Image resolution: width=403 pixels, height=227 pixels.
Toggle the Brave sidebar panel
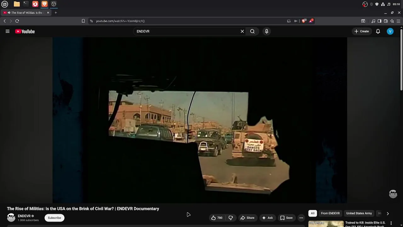(x=379, y=21)
